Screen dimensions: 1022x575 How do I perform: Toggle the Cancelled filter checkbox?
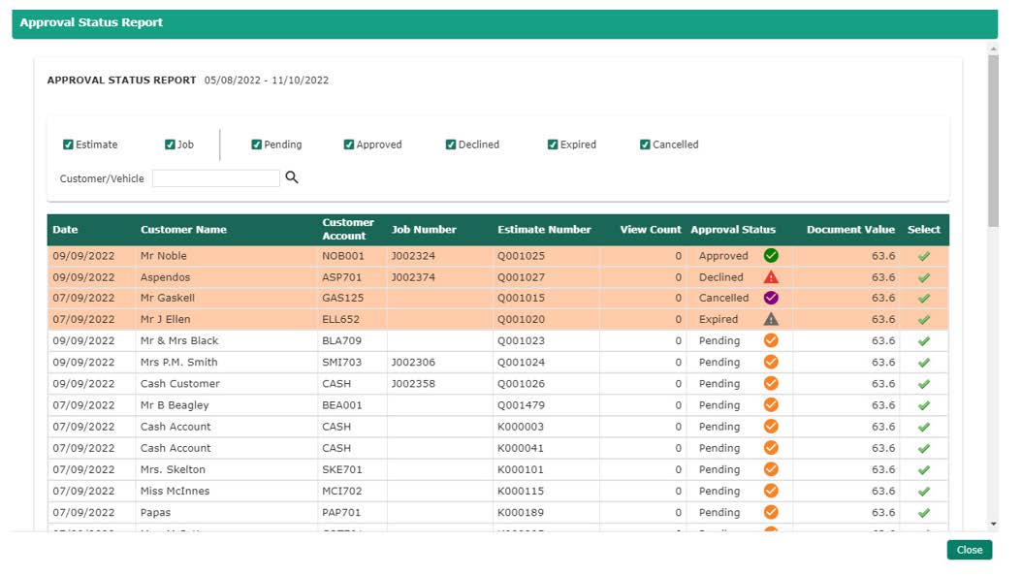(645, 144)
